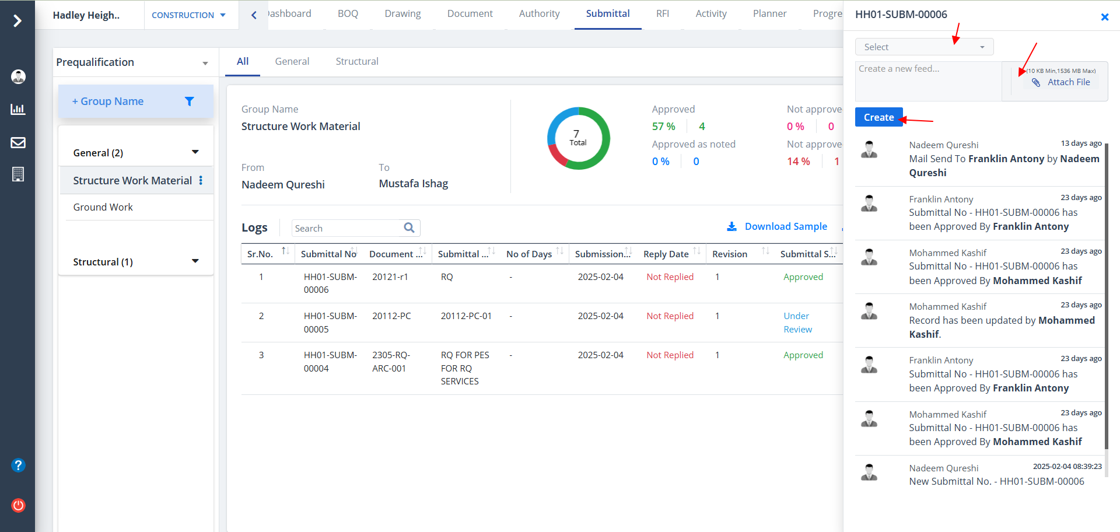The width and height of the screenshot is (1120, 532).
Task: Click the search magnifier icon in Logs
Action: pos(409,228)
